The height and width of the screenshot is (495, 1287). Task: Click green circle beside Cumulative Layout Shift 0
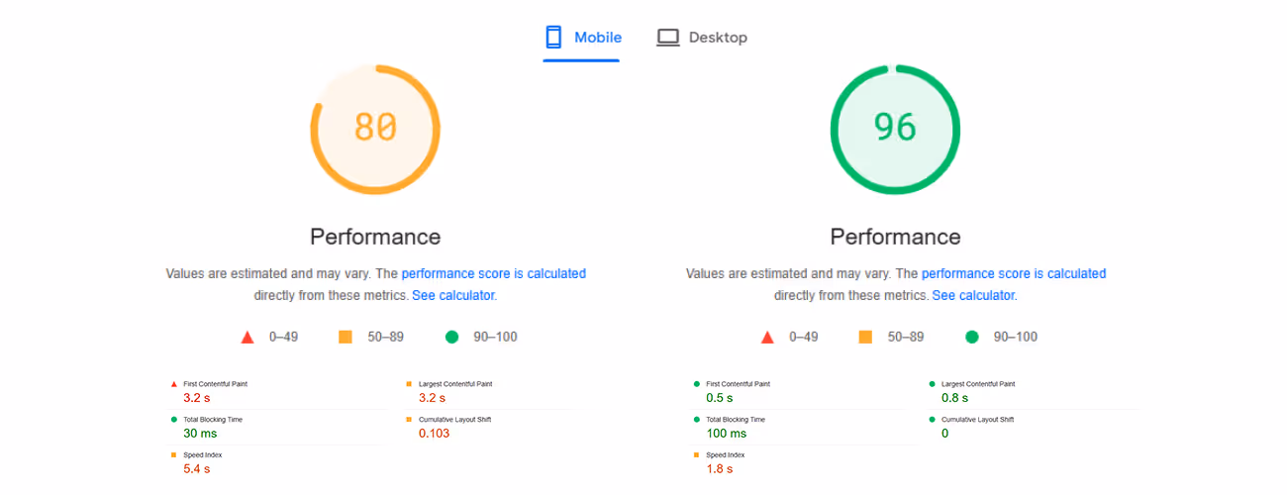[931, 419]
